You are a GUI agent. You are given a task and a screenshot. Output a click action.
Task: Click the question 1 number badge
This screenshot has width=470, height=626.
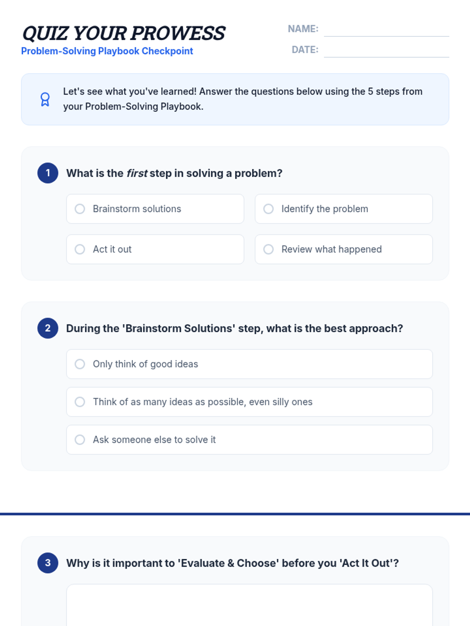tap(48, 173)
